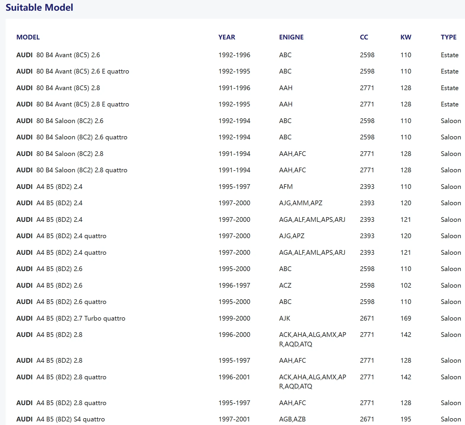This screenshot has width=465, height=425.
Task: Click CC value 2598 in the ACZ row
Action: (x=367, y=286)
